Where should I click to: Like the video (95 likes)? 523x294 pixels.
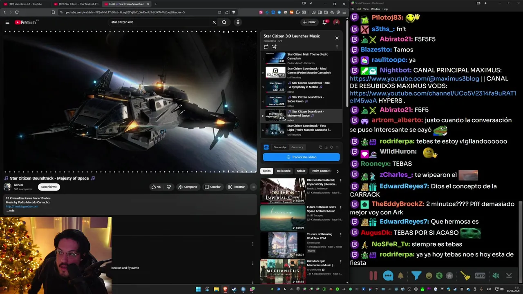[156, 187]
